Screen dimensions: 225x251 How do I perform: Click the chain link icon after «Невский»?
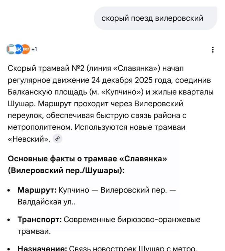[58, 139]
